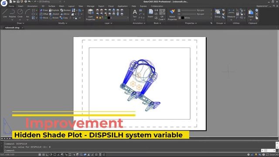Toggle the layer freeze sun icon
This screenshot has width=279, height=157.
point(100,18)
